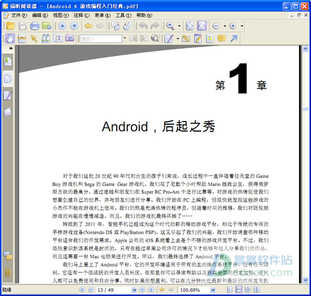Click the Save floppy disk icon
The height and width of the screenshot is (296, 311).
tap(22, 26)
